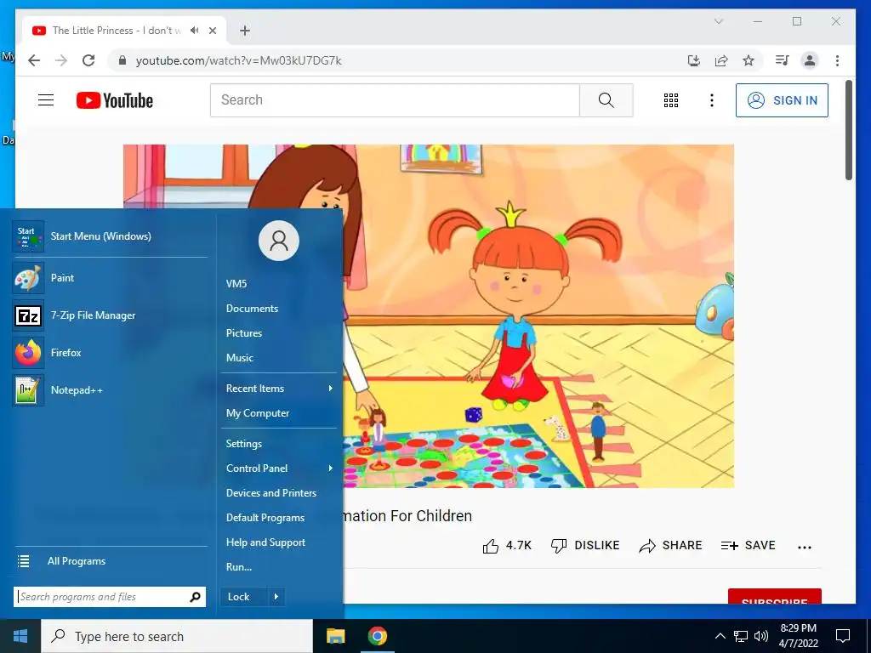Click the search magnifier in start menu

195,597
